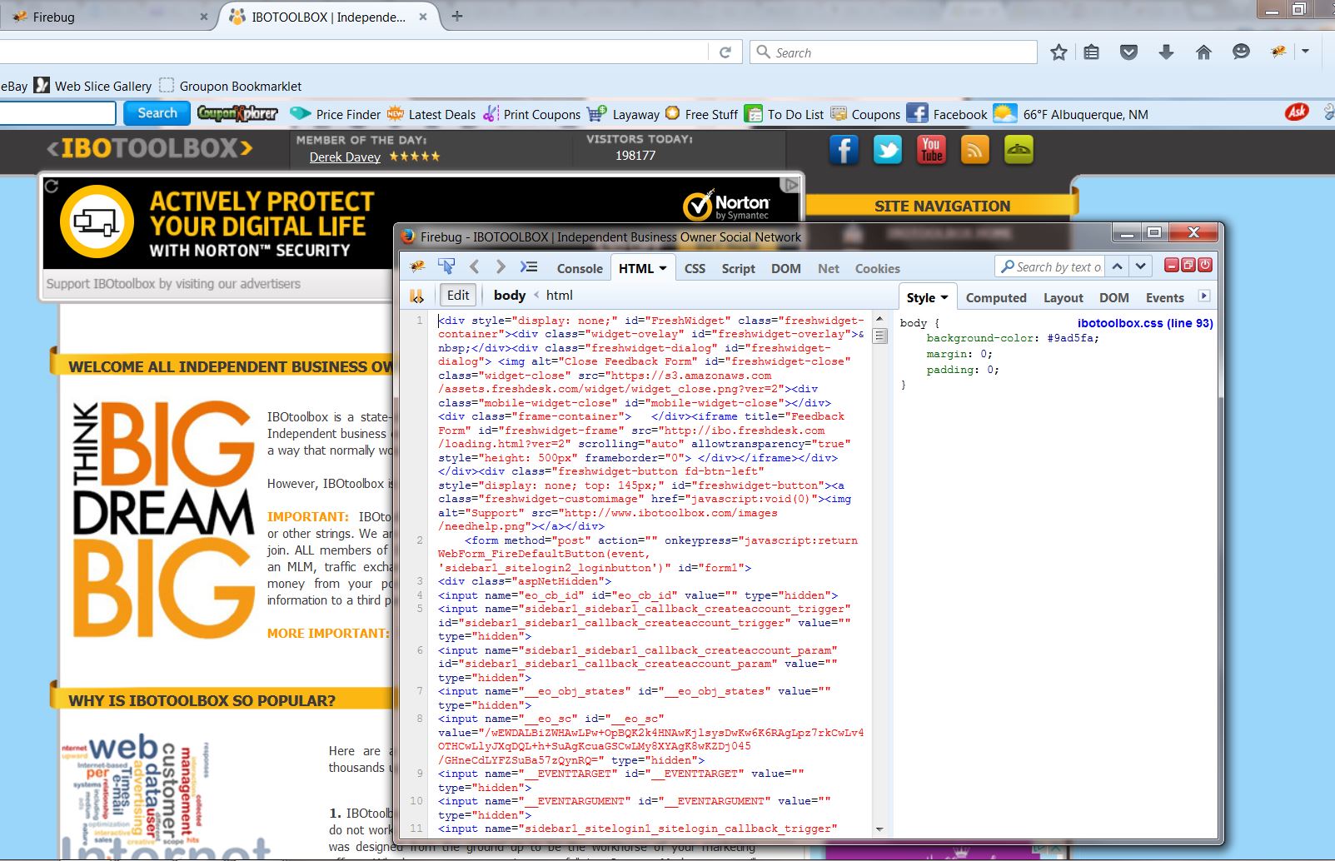Go to Firefox home page icon

tap(1203, 52)
